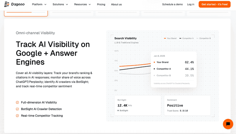This screenshot has width=236, height=134.
Task: Click the Log in link
Action: coord(191,4)
